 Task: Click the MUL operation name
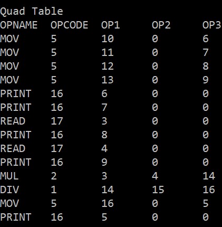pos(9,176)
